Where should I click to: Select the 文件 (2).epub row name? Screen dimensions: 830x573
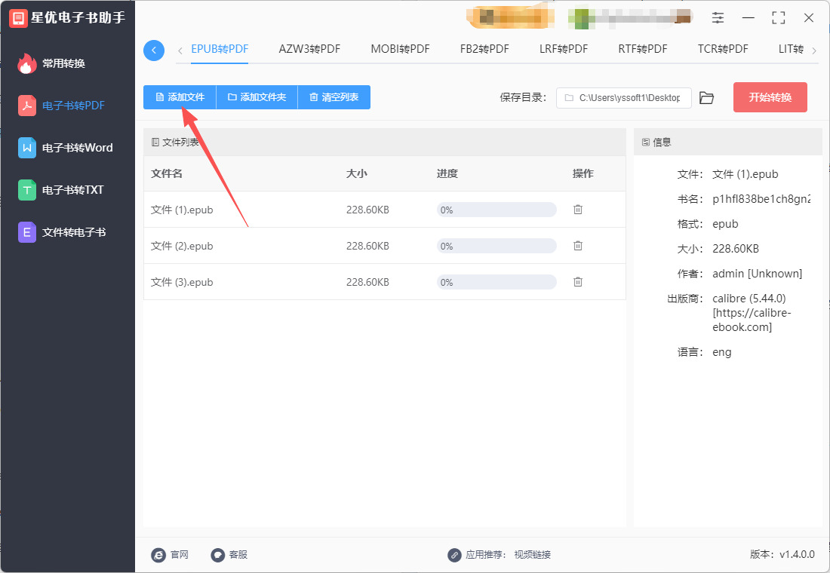(182, 246)
